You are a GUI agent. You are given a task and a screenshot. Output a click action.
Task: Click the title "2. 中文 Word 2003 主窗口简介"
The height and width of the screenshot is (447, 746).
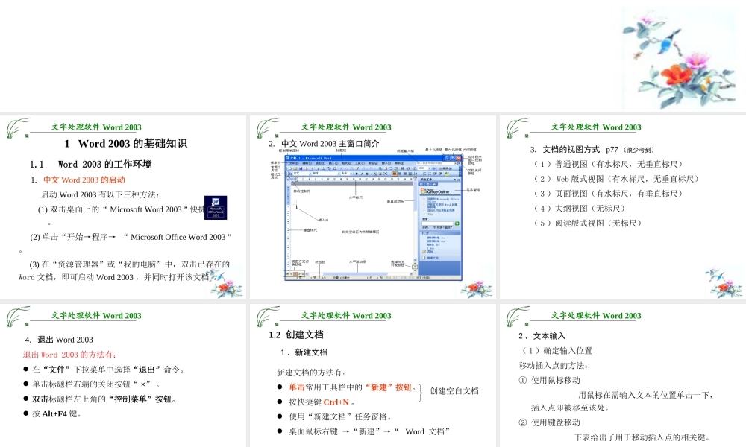(x=324, y=144)
